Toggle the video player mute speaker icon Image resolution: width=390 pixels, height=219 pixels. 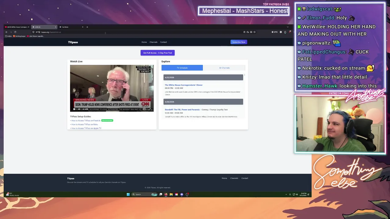pos(79,109)
